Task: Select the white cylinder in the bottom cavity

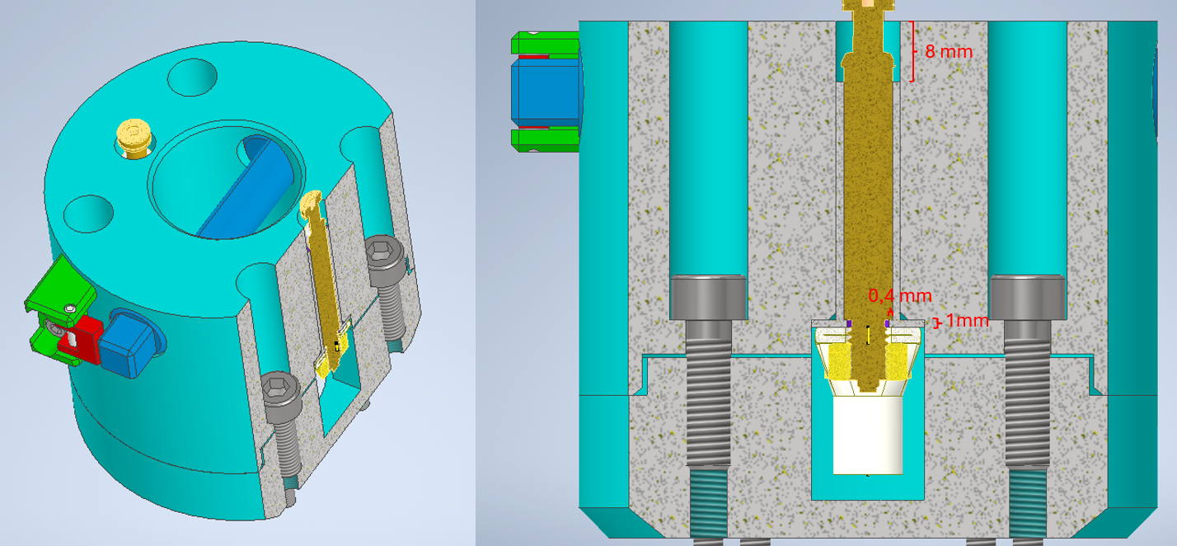Action: 867,435
